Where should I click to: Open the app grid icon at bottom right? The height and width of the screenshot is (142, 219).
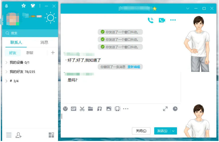[51, 135]
